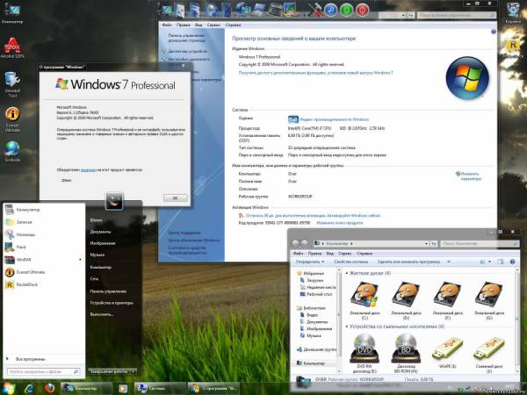Open the Упорядочить dropdown in Computer window
Screen dimensions: 527x395
coord(310,262)
